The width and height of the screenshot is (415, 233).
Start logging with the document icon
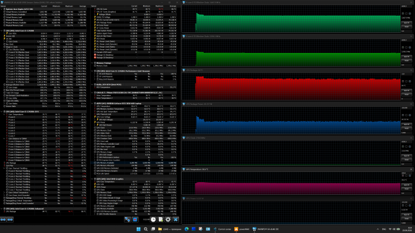click(x=161, y=219)
